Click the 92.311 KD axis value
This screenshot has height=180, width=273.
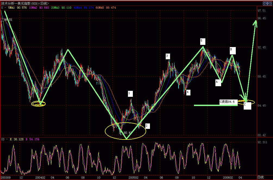263,142
